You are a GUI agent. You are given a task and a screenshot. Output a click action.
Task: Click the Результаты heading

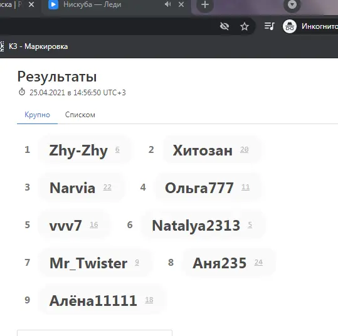(57, 76)
